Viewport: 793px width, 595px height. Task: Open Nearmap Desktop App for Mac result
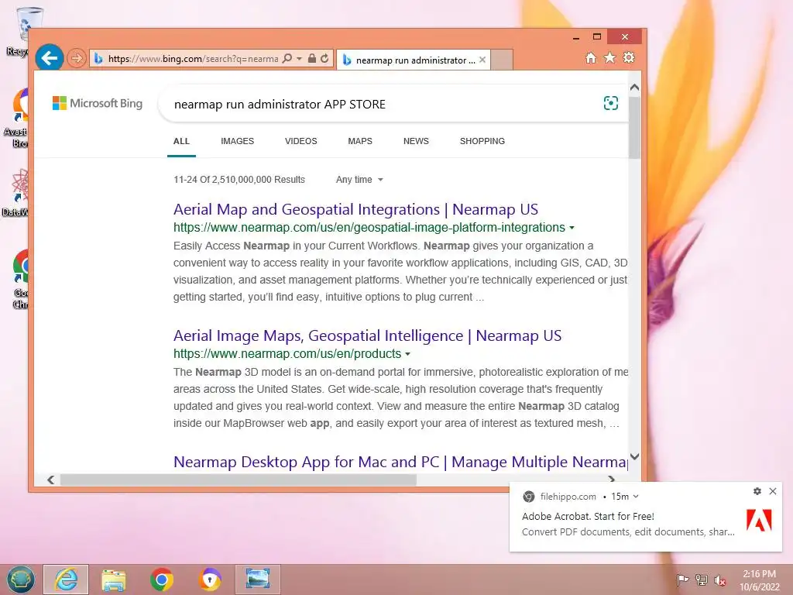click(400, 462)
